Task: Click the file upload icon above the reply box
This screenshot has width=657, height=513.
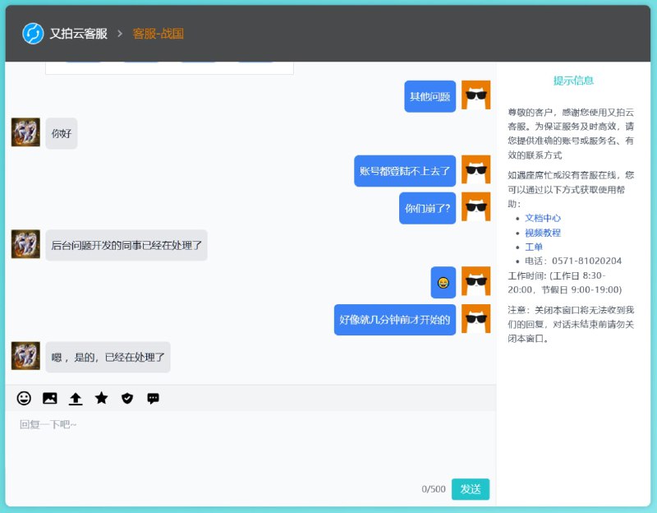Action: [75, 399]
